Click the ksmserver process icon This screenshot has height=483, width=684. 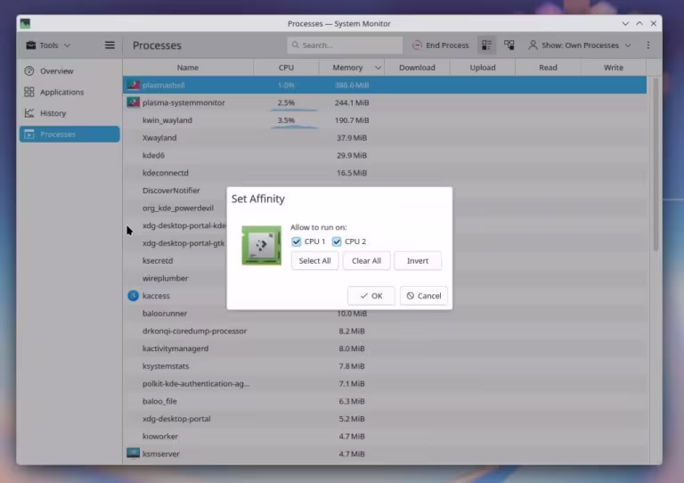(x=133, y=454)
